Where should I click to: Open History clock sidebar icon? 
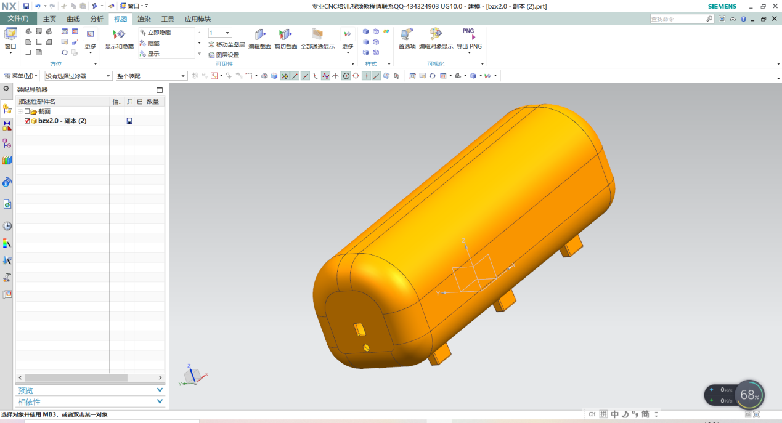(7, 226)
